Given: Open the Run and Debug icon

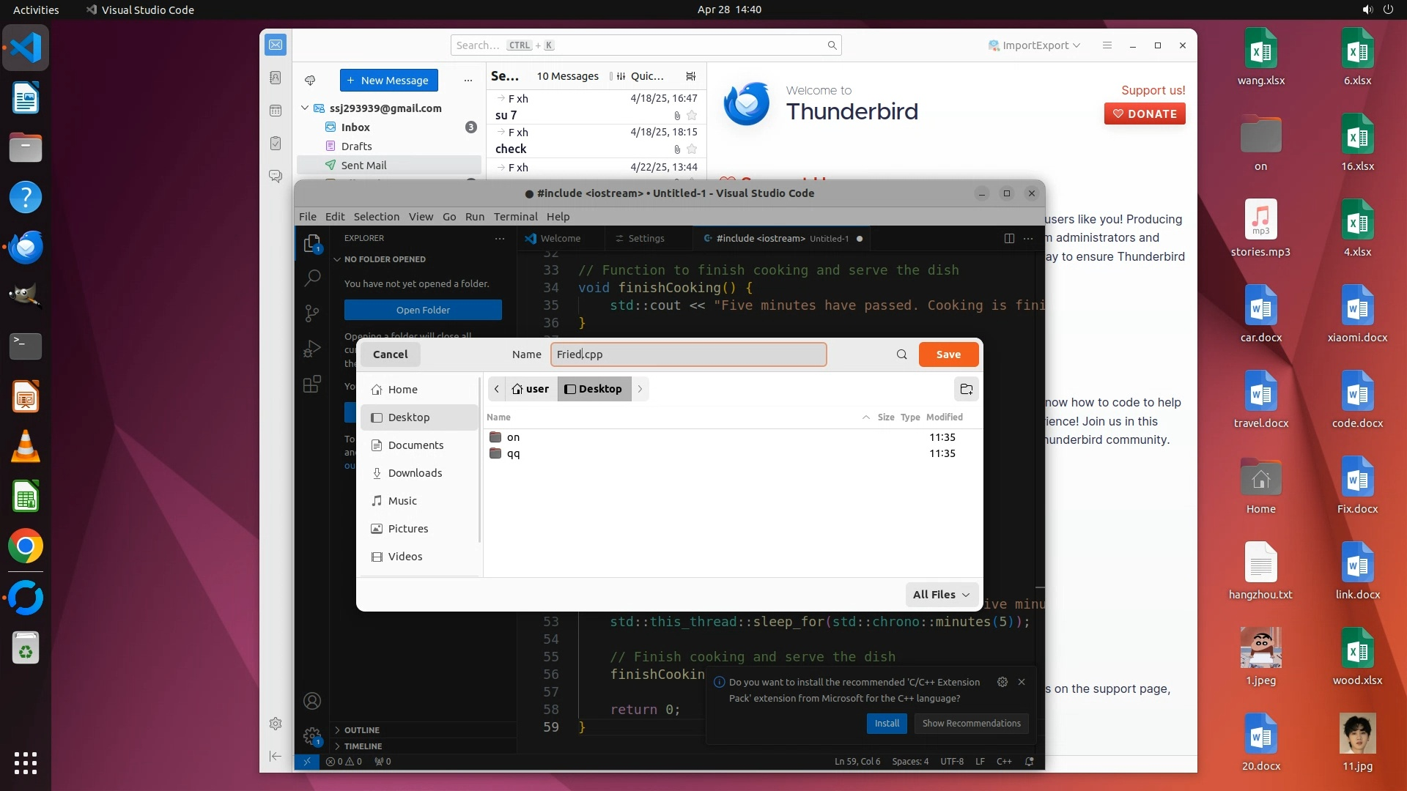Looking at the screenshot, I should [x=312, y=349].
